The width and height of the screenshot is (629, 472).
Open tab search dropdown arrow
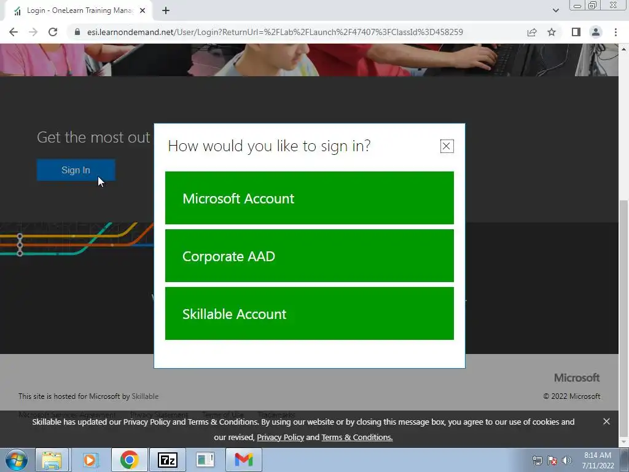pyautogui.click(x=555, y=10)
